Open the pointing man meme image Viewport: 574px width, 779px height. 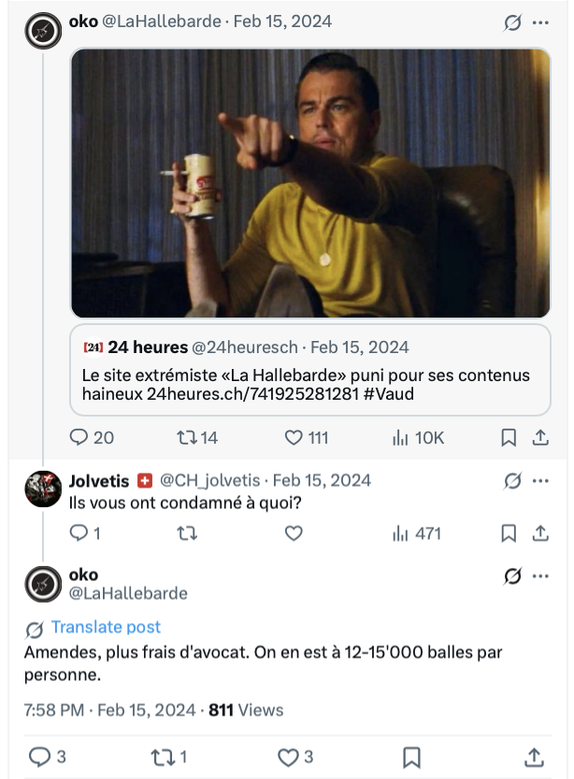(310, 183)
